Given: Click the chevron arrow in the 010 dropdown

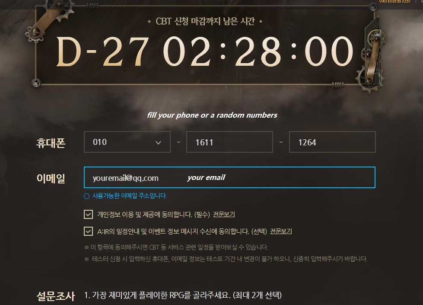Looking at the screenshot, I should coord(159,143).
